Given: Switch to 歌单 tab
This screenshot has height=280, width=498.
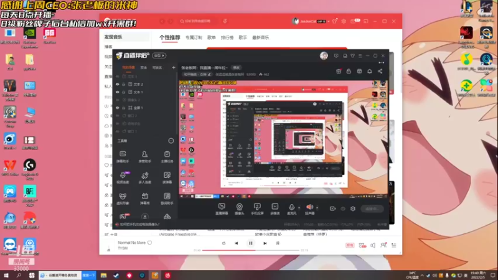Looking at the screenshot, I should pyautogui.click(x=212, y=37).
